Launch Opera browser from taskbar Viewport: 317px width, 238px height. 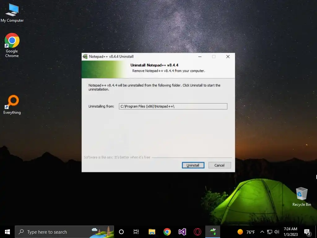click(x=197, y=232)
